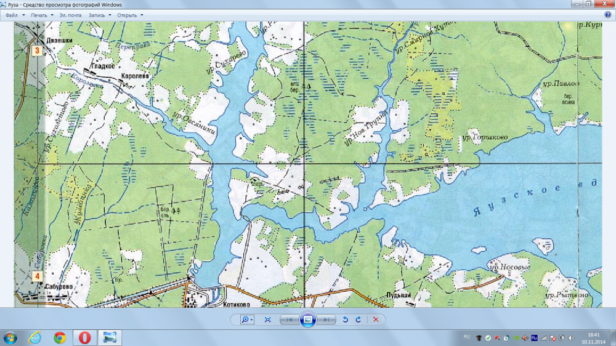
Task: Launch Google Chrome from the taskbar
Action: [60, 337]
